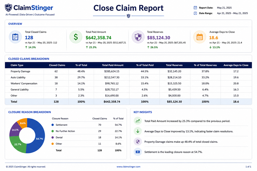Viewport: 257px width, 171px height.
Task: Click the up arrow beside 25.3%
Action: tap(87, 47)
